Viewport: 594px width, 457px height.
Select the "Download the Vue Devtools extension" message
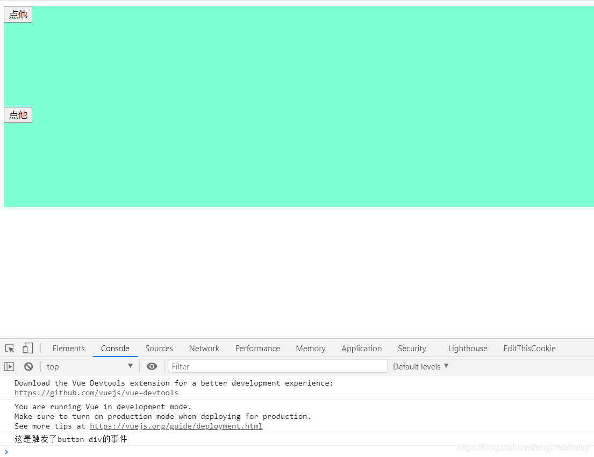pyautogui.click(x=174, y=383)
